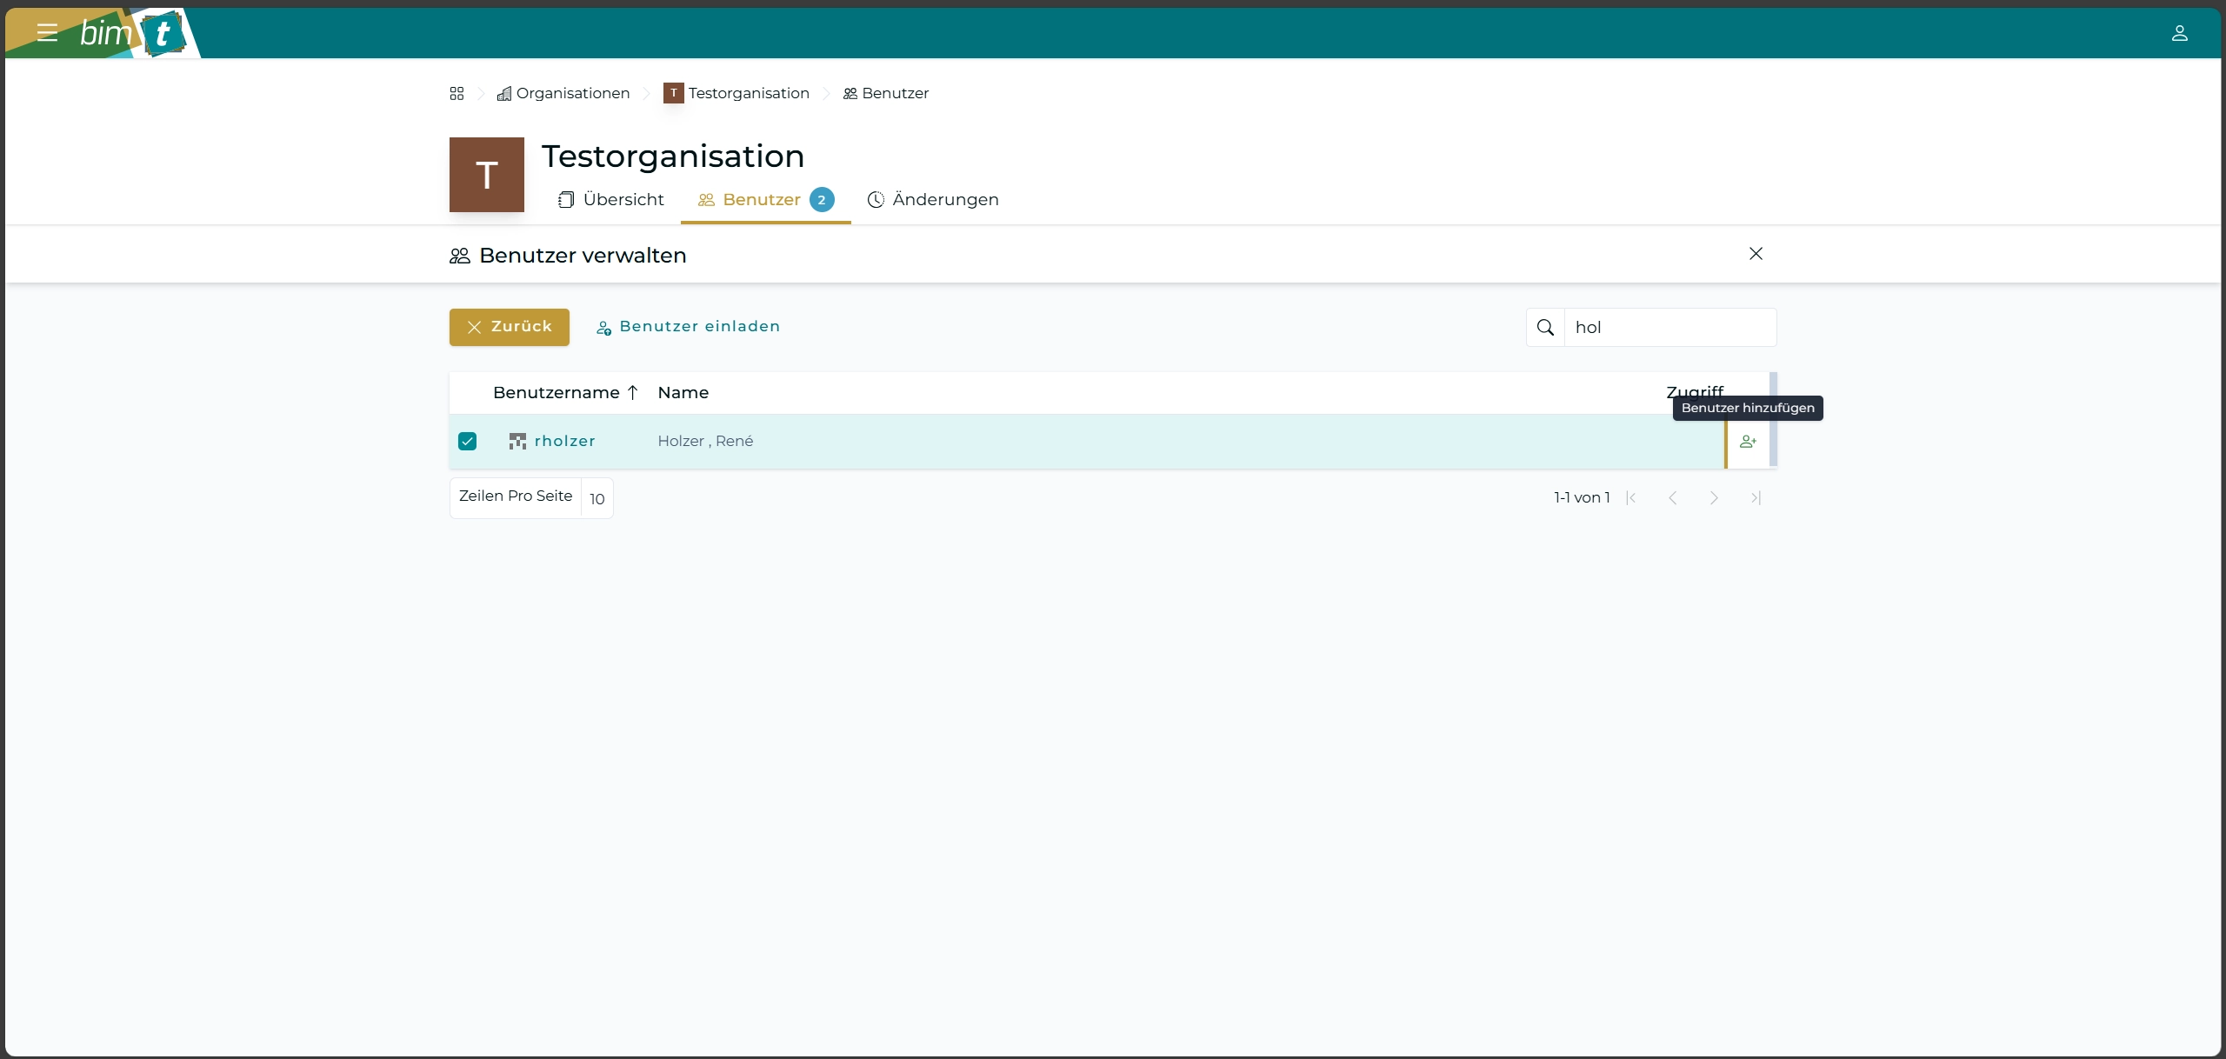The height and width of the screenshot is (1059, 2226).
Task: Go to the next results page
Action: (x=1714, y=498)
